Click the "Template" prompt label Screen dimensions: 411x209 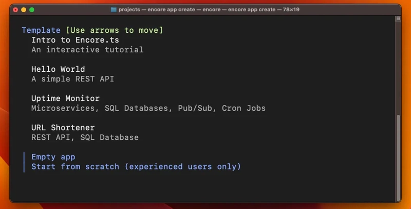coord(41,30)
